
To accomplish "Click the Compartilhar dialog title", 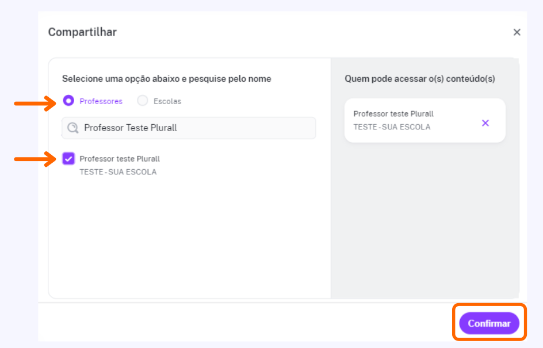I will 82,32.
